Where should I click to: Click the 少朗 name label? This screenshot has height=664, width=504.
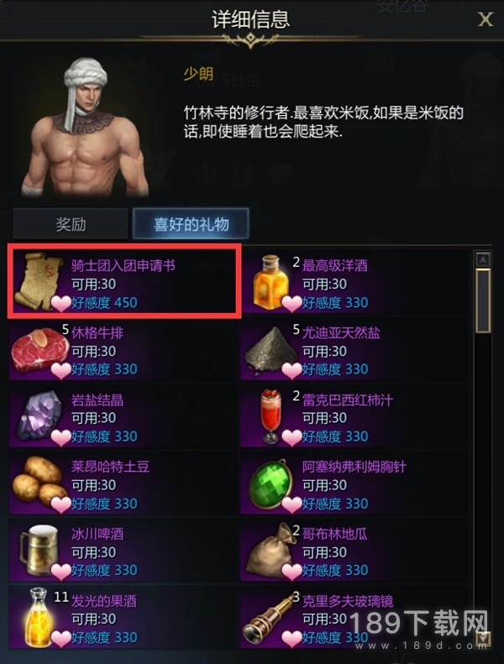(x=198, y=74)
